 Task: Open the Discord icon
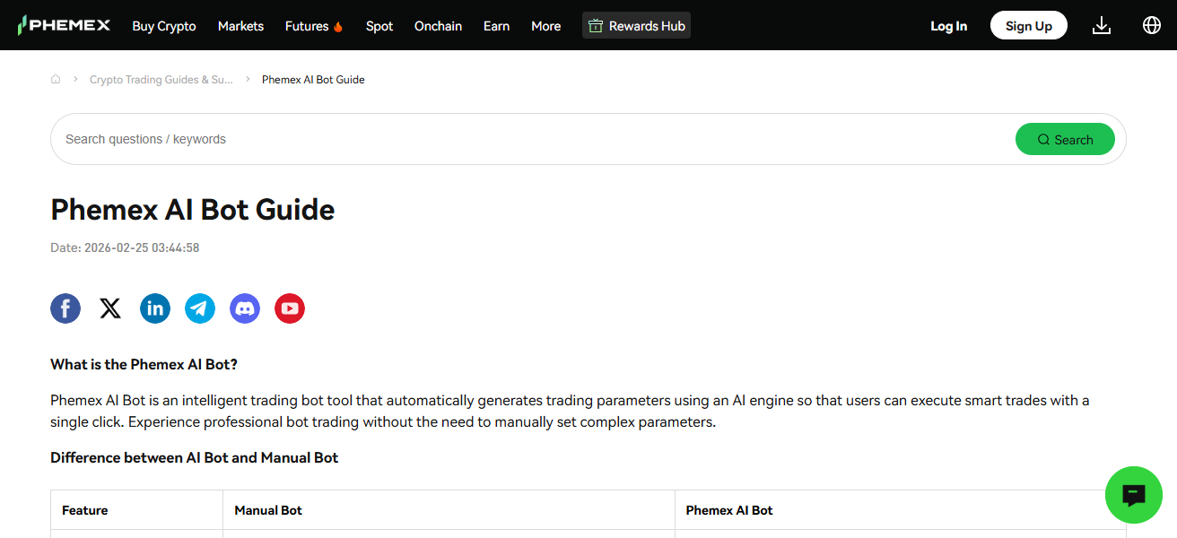[245, 308]
